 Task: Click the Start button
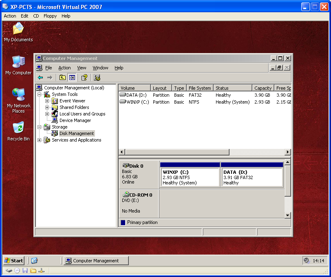tap(14, 261)
